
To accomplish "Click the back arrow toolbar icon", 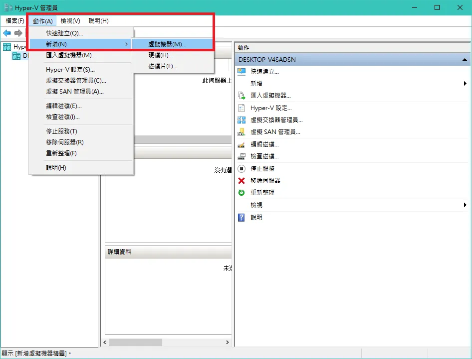I will [7, 33].
